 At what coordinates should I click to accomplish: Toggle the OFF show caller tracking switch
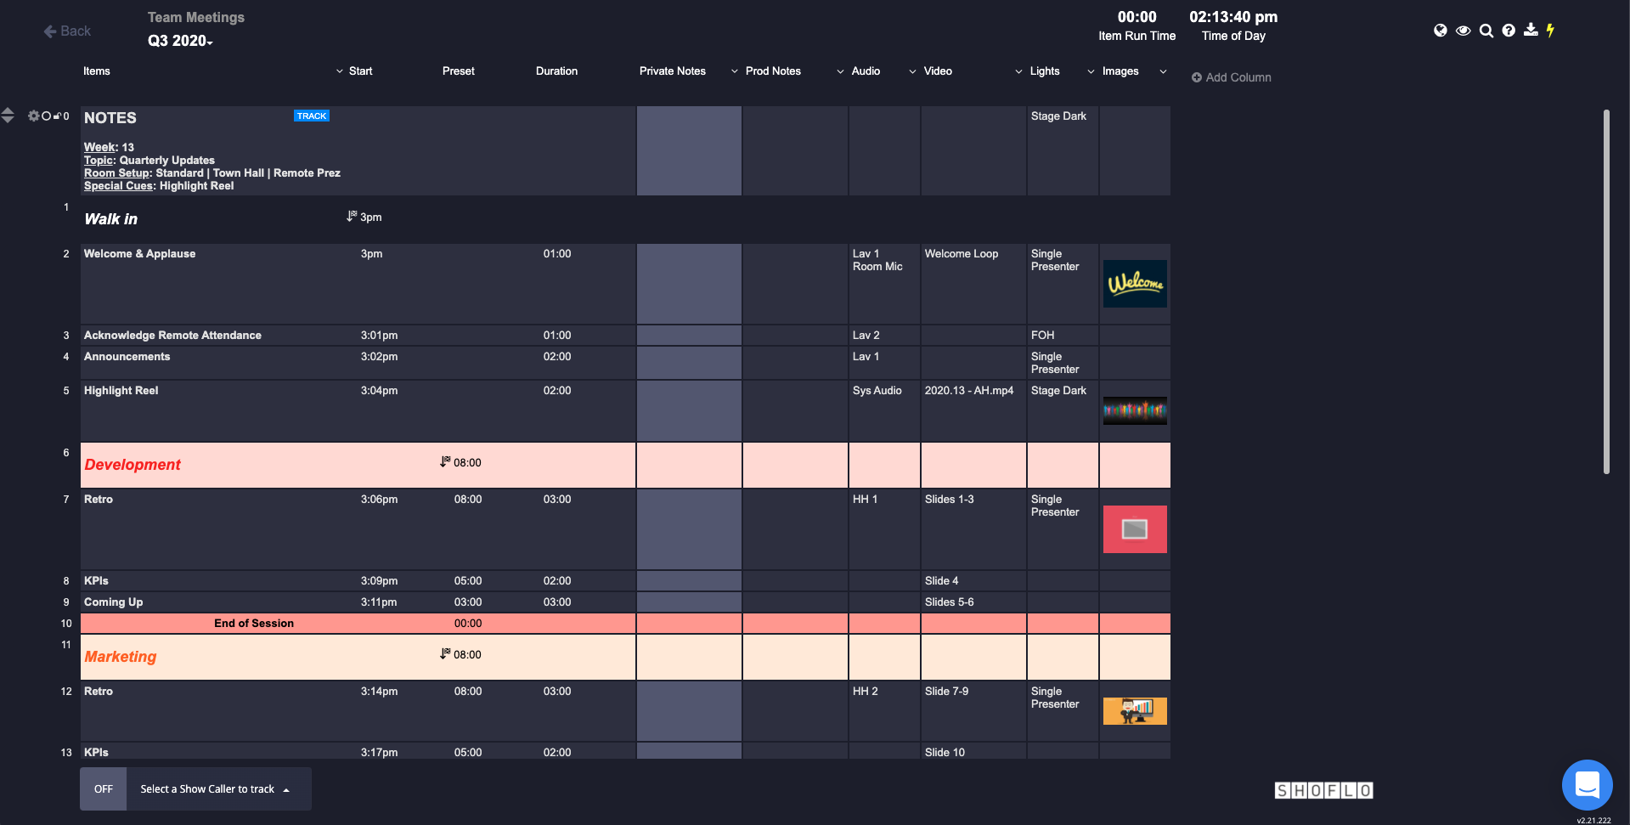(104, 789)
